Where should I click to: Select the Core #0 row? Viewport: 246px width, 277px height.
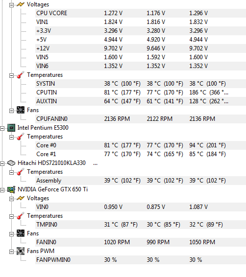(x=141, y=145)
